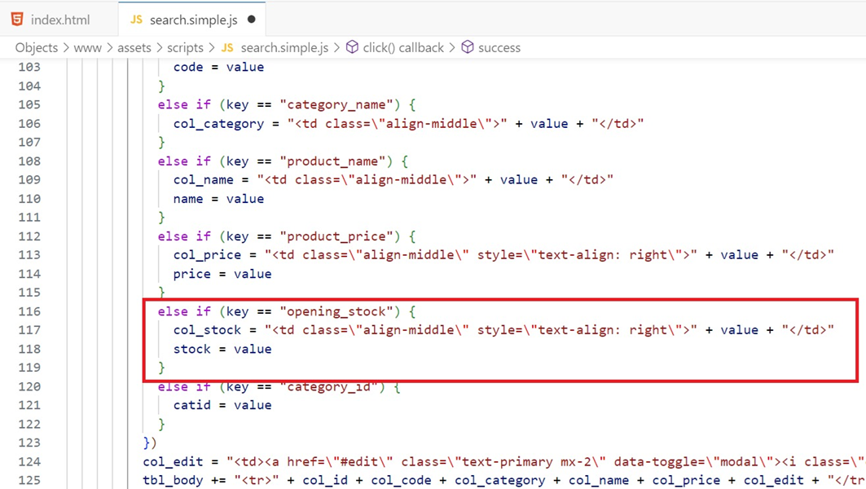Image resolution: width=866 pixels, height=489 pixels.
Task: Click col_name variable on line 109
Action: click(203, 179)
